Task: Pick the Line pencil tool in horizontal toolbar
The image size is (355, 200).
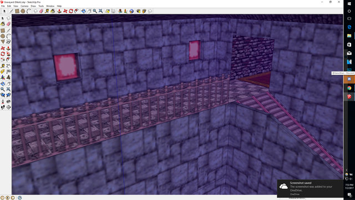Action: tap(11, 11)
